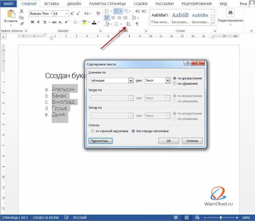
Task: Align text left icon
Action: click(x=107, y=17)
